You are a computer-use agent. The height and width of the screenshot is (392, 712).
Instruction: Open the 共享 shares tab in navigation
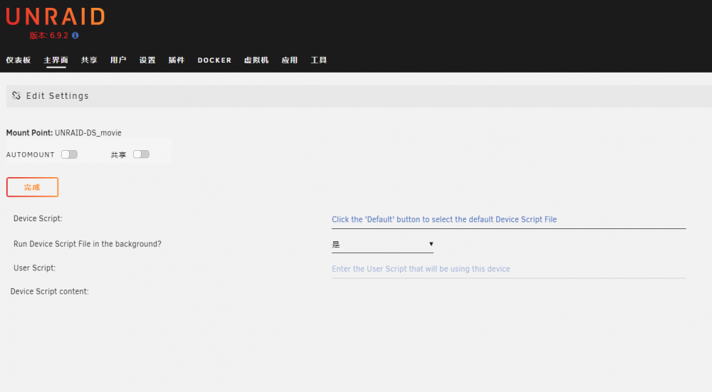[89, 60]
